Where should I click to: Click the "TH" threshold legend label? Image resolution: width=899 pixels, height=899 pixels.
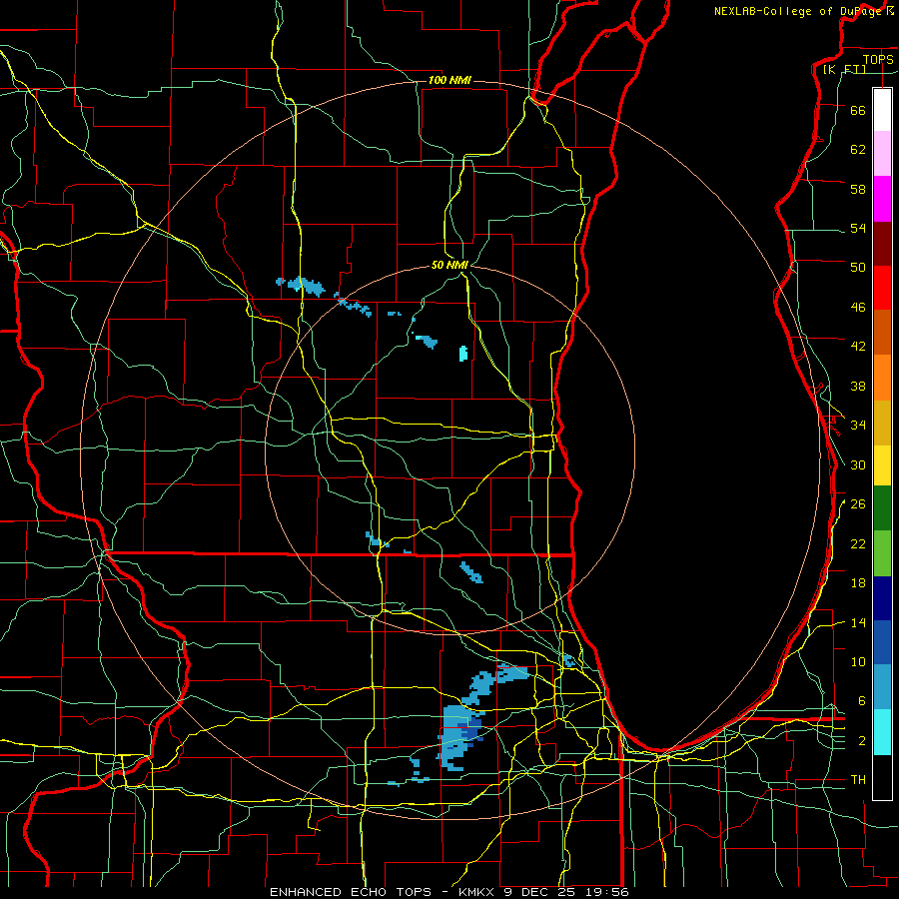[858, 779]
